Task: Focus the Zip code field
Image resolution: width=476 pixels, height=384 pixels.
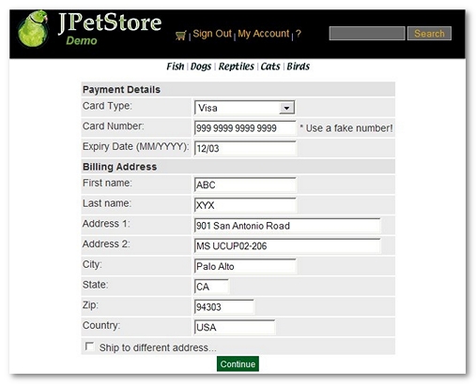Action: point(224,307)
